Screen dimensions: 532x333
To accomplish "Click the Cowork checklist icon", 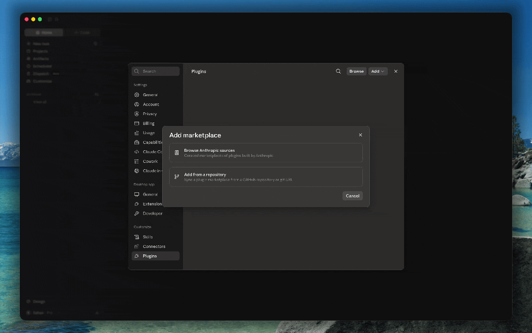I will (137, 161).
